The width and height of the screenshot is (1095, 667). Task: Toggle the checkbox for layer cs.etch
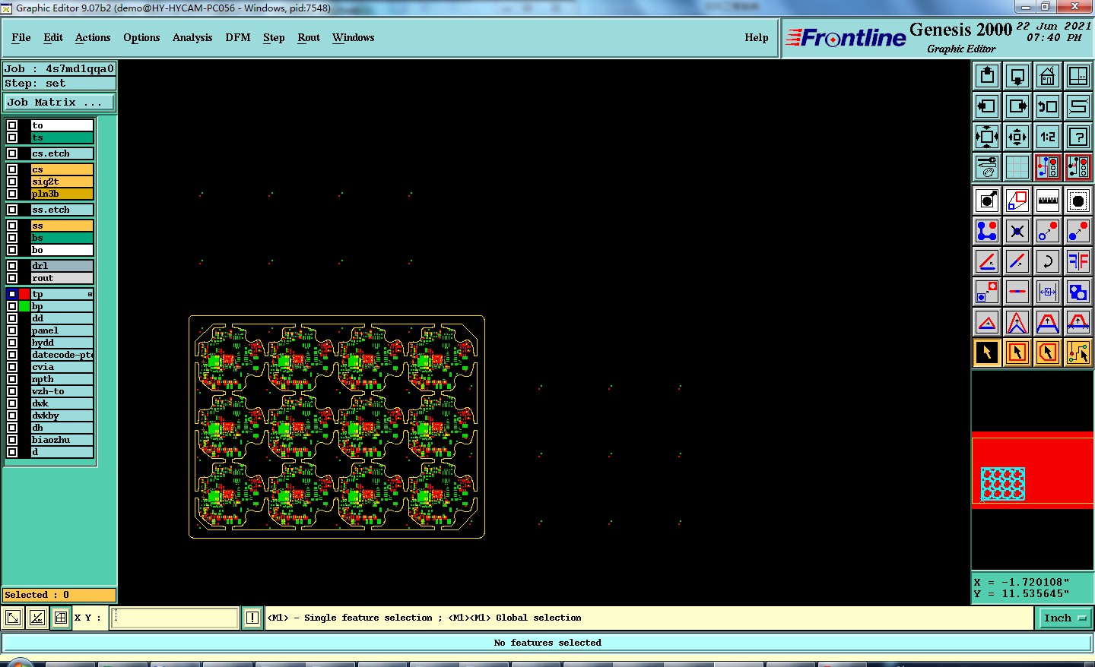(12, 153)
